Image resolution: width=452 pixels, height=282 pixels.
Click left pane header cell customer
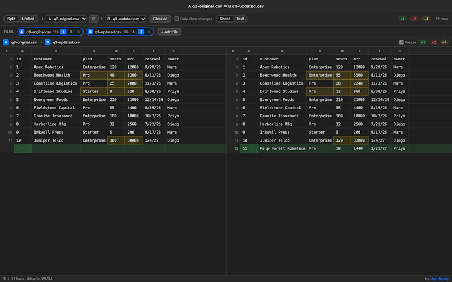pyautogui.click(x=56, y=59)
